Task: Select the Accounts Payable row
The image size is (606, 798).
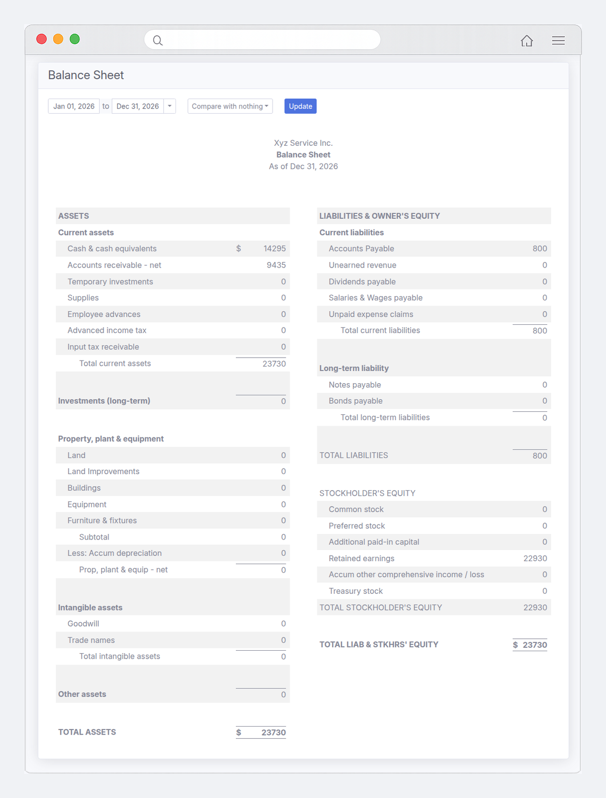Action: click(434, 248)
